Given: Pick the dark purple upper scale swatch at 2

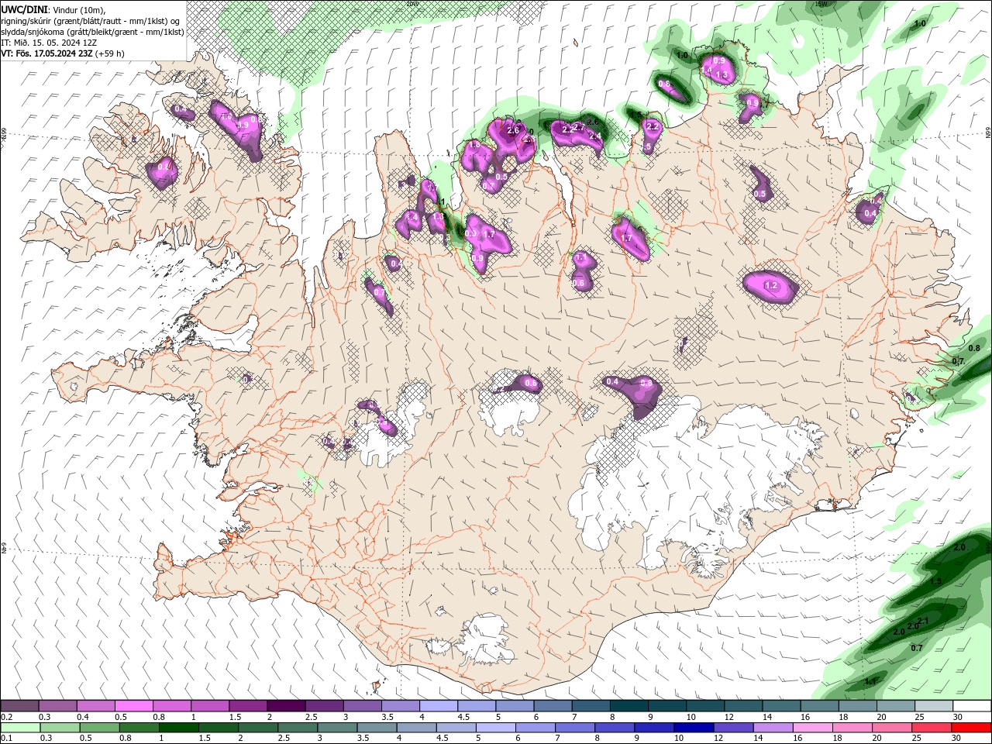Looking at the screenshot, I should (x=285, y=706).
